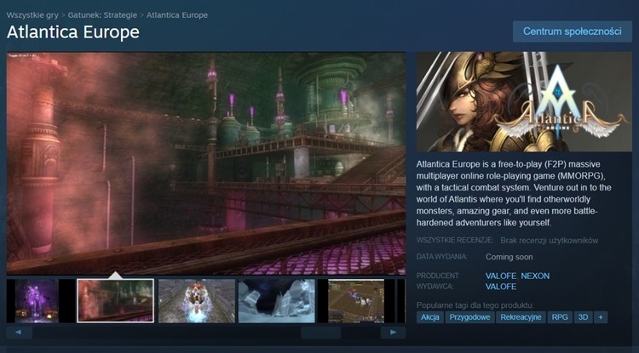Screen dimensions: 639x353
Task: Click the thumbnail strip scrollbar handle
Action: (320, 333)
